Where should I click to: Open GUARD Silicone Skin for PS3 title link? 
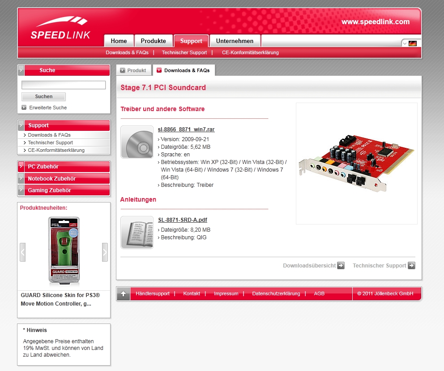[x=60, y=299]
